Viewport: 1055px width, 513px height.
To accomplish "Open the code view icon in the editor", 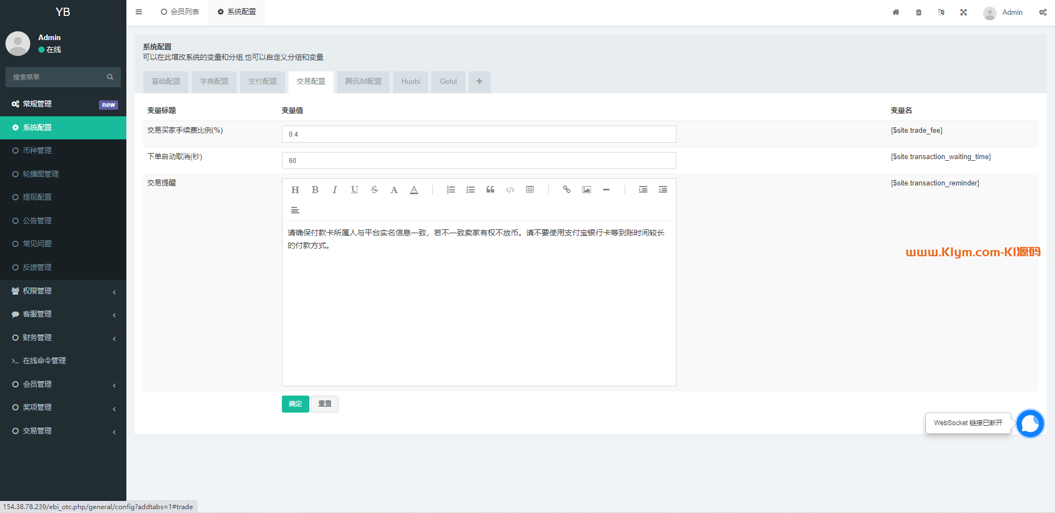I will point(510,190).
